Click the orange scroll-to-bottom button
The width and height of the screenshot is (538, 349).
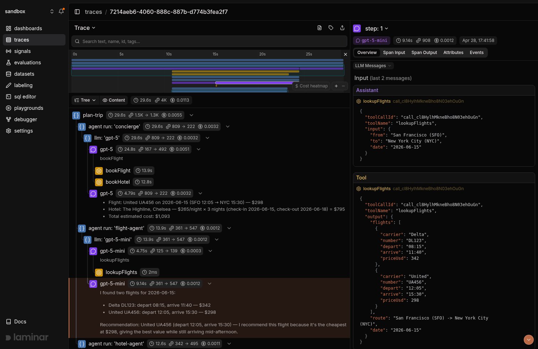click(x=529, y=340)
